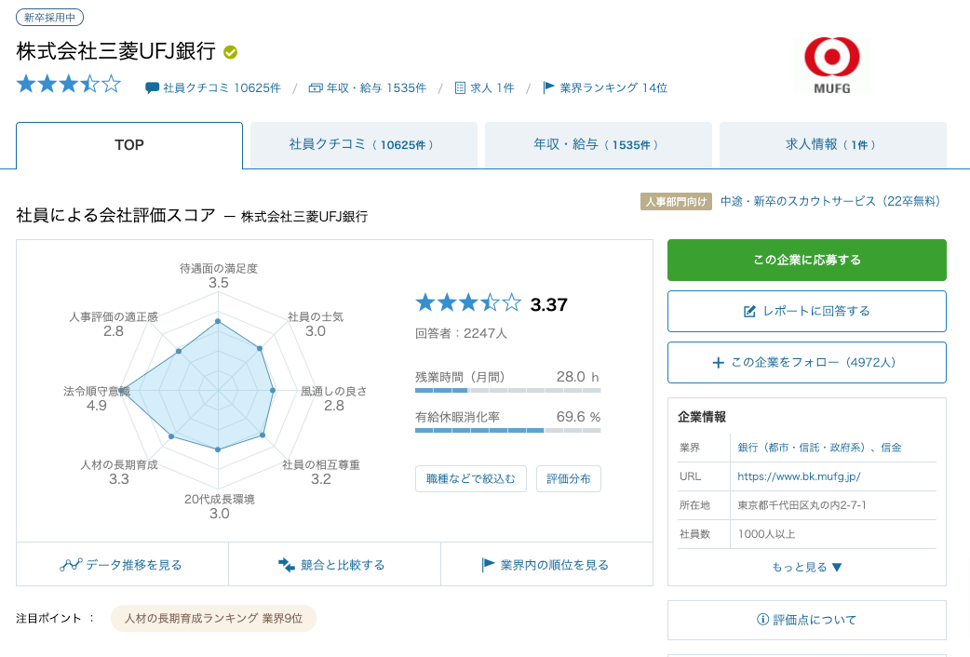
Task: Open the 求人情報 (1件) tab
Action: (832, 145)
